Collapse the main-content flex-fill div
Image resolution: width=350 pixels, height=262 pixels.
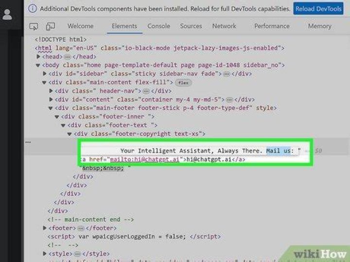pyautogui.click(x=44, y=82)
